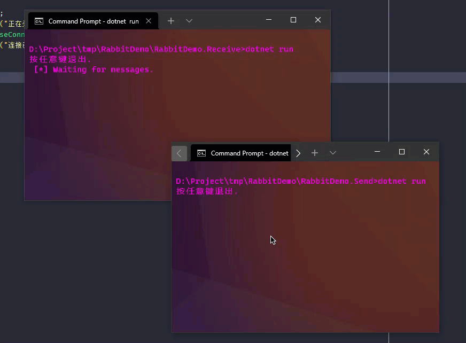Select the 'Command Prompt - dotnet run' tab
The image size is (466, 343).
point(93,21)
